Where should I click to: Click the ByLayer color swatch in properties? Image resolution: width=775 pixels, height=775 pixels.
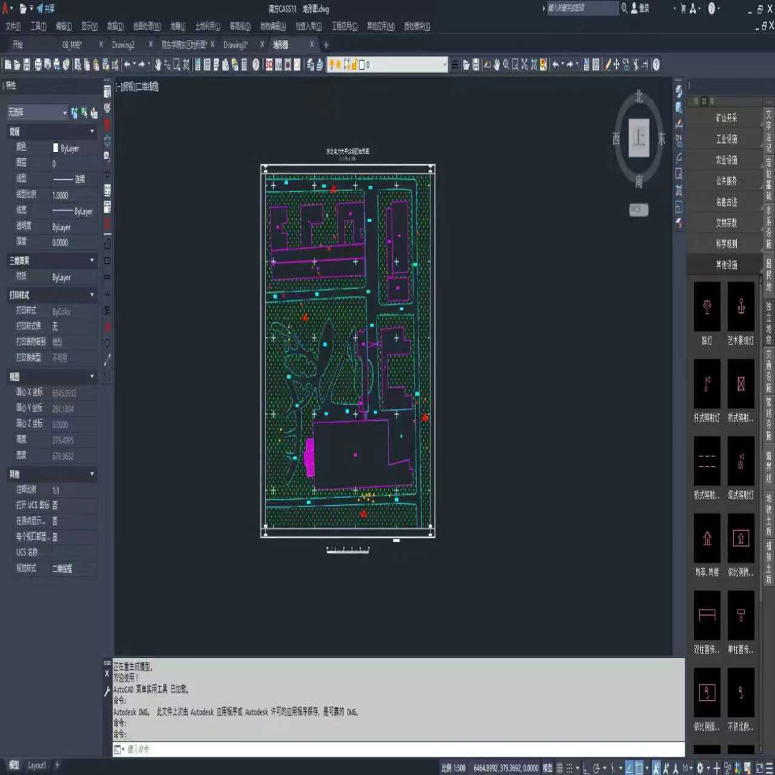tap(56, 148)
